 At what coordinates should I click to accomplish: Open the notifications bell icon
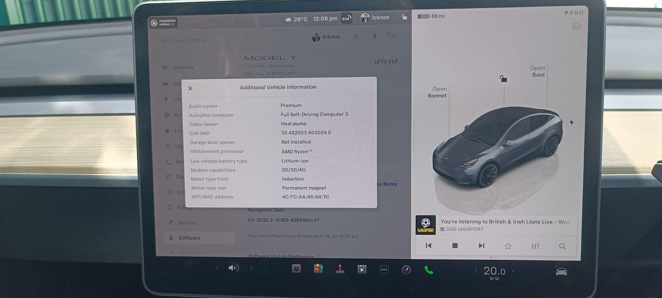click(x=356, y=37)
